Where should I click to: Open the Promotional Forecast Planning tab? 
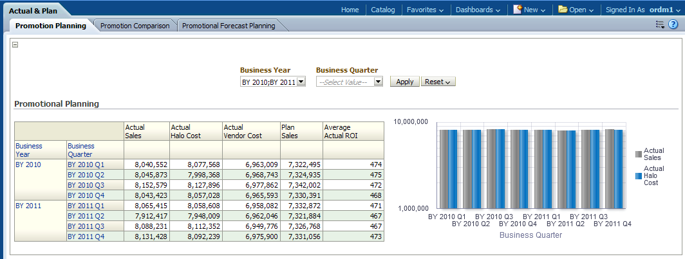(229, 26)
